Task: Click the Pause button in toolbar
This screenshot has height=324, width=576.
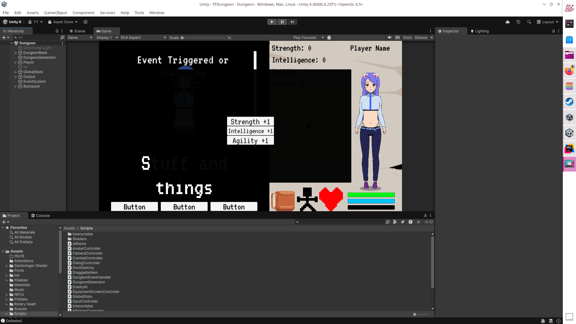Action: coord(282,22)
